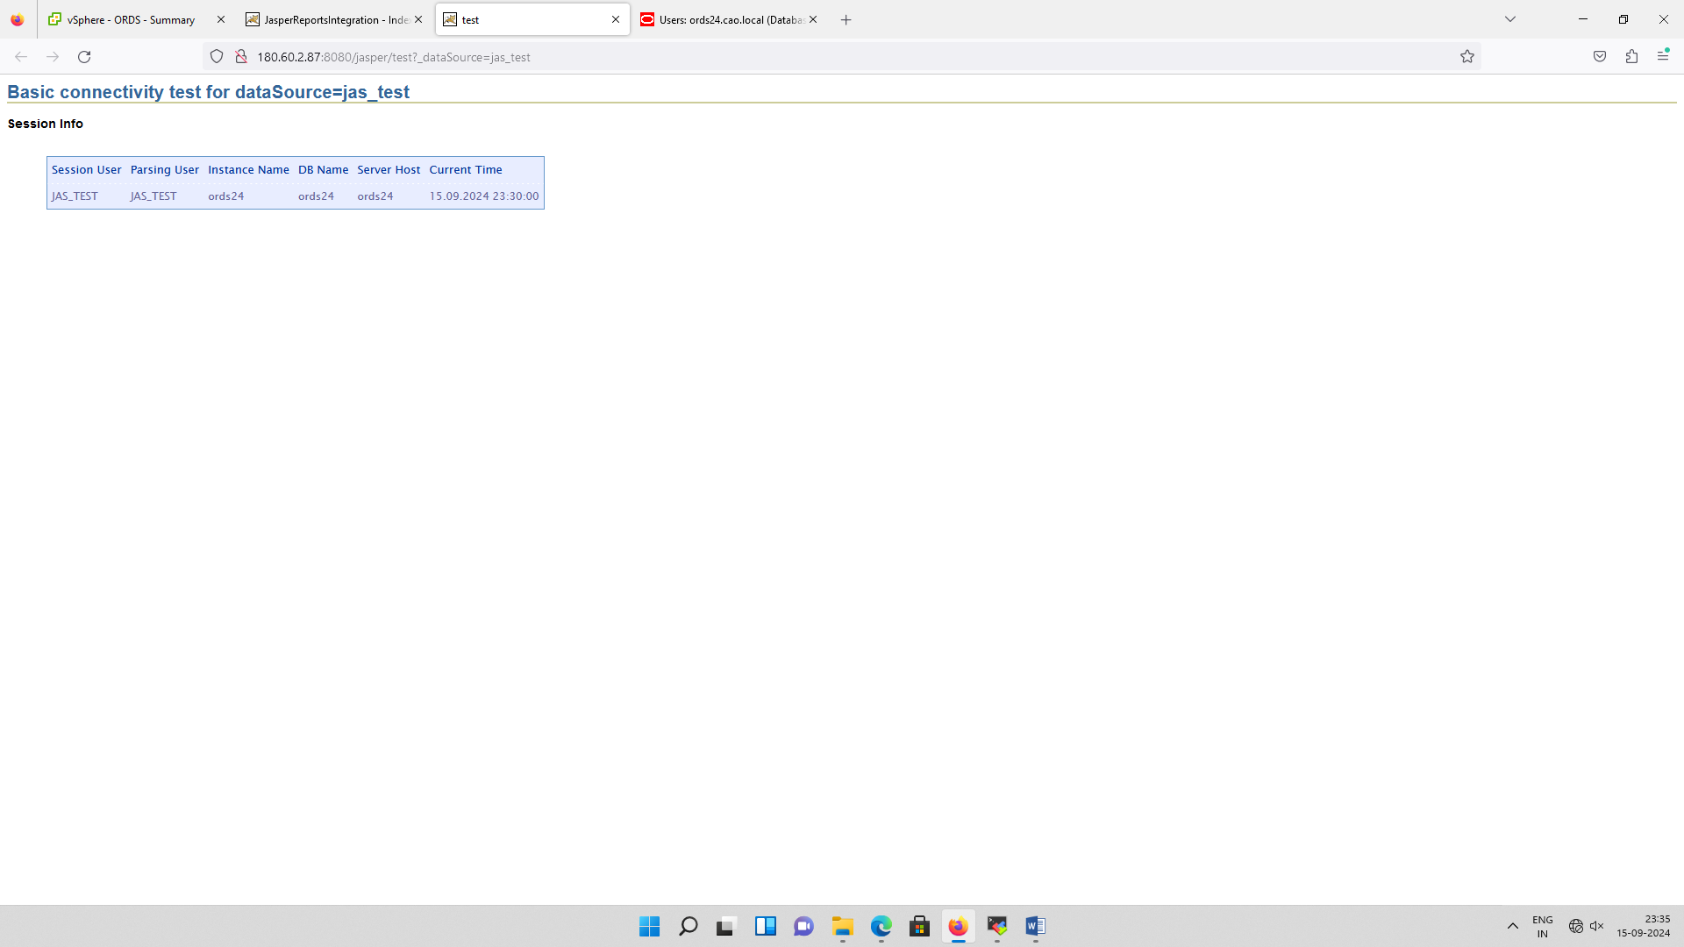Close the JasperReportsIntegration tab
Image resolution: width=1684 pixels, height=947 pixels.
[x=418, y=19]
